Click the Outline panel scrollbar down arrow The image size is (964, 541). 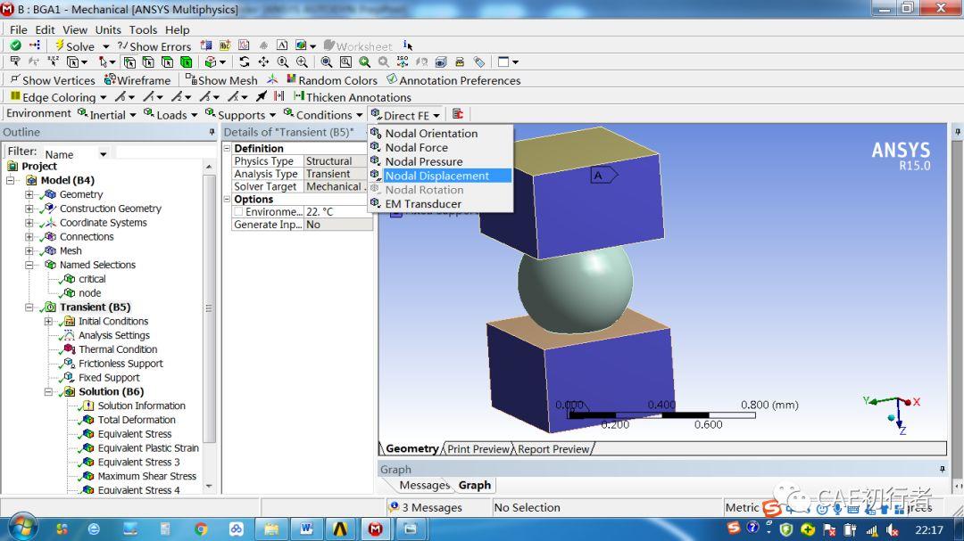(209, 486)
